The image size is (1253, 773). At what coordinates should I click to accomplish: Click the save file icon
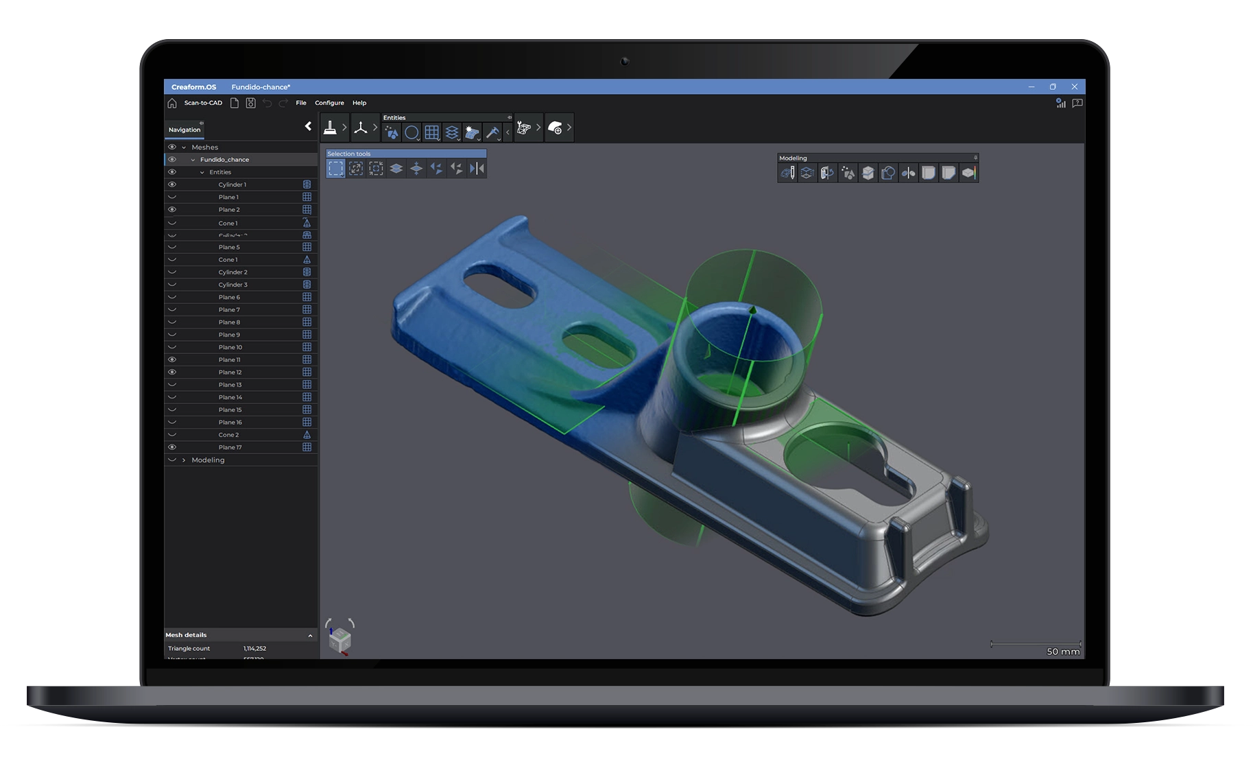tap(251, 103)
